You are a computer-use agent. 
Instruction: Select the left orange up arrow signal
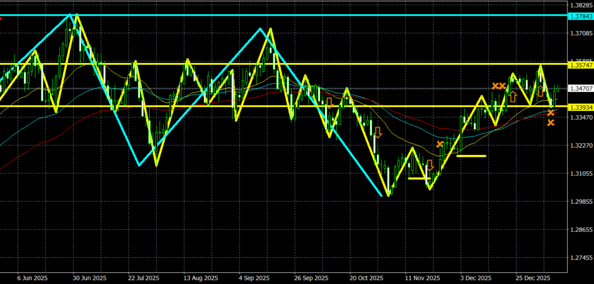[513, 96]
